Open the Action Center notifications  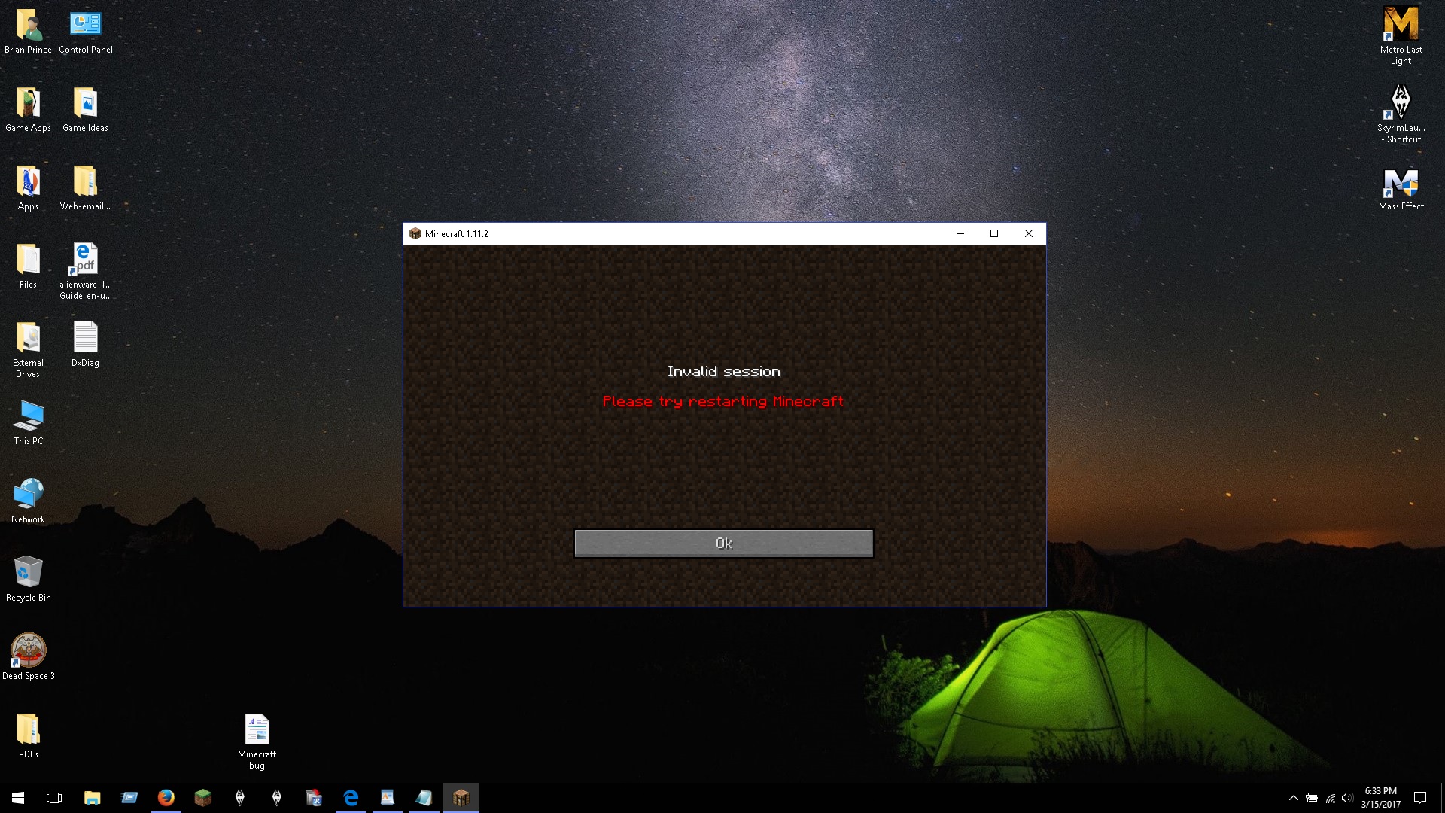tap(1420, 798)
